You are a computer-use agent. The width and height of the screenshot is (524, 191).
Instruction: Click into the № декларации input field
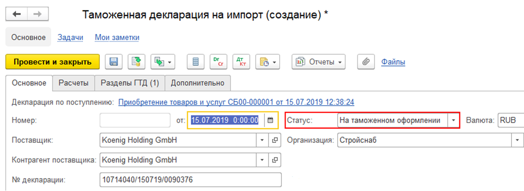click(x=190, y=180)
